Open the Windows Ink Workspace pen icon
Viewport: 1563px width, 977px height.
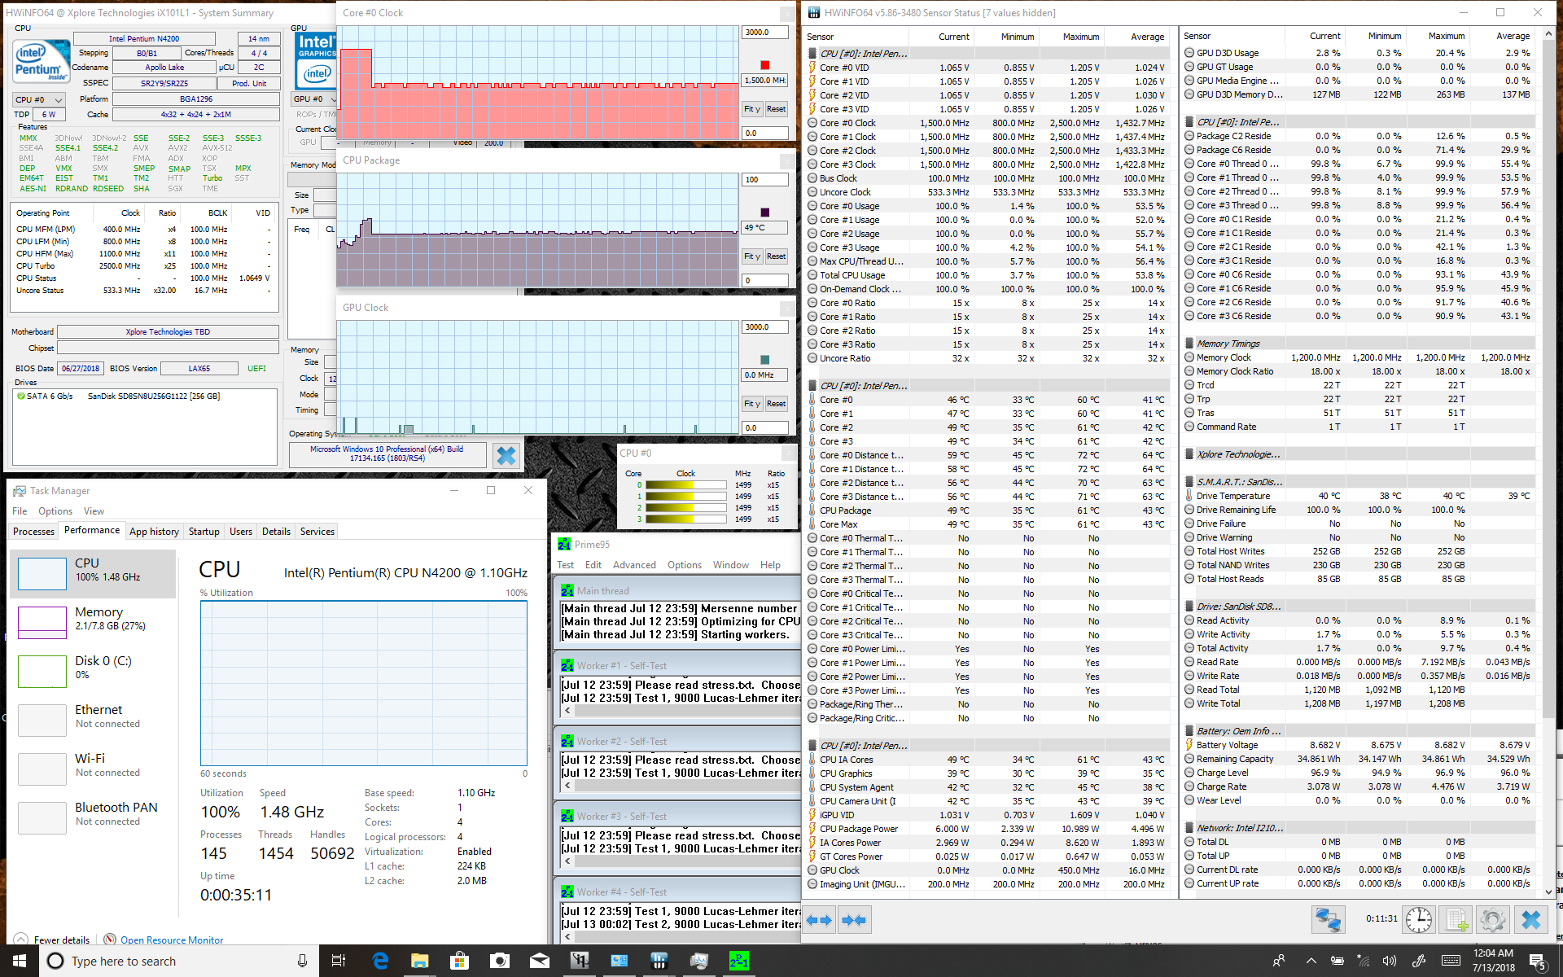[x=1418, y=961]
